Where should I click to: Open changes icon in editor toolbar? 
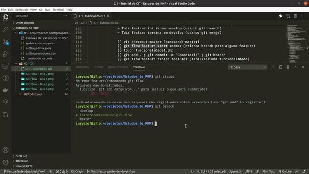[x=288, y=16]
